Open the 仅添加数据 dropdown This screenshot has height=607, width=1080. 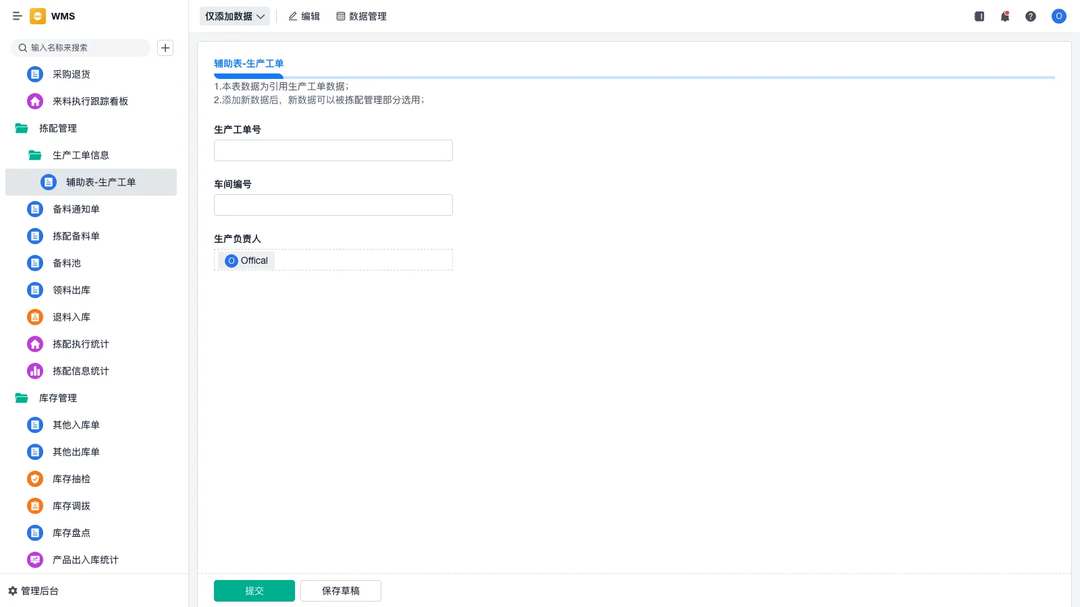click(x=235, y=16)
